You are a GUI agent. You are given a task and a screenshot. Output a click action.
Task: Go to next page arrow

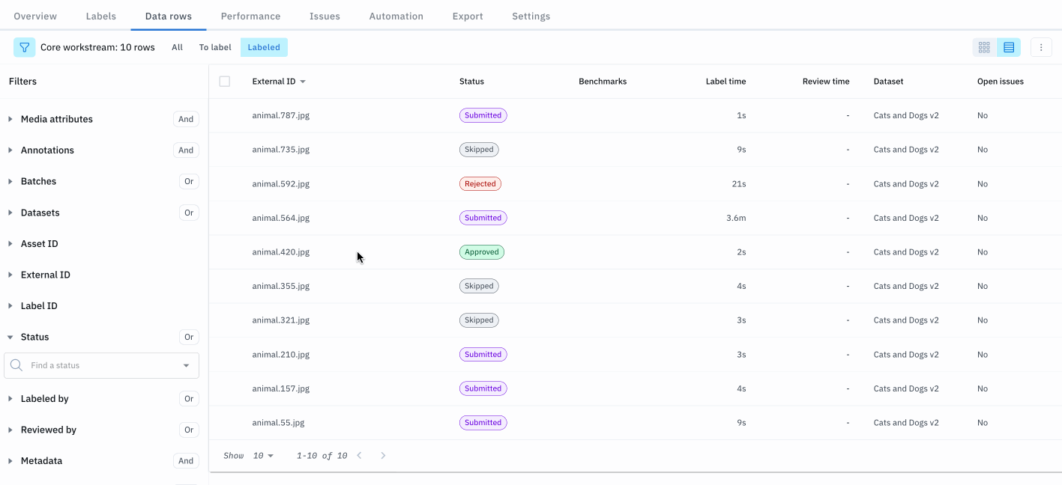click(x=383, y=455)
